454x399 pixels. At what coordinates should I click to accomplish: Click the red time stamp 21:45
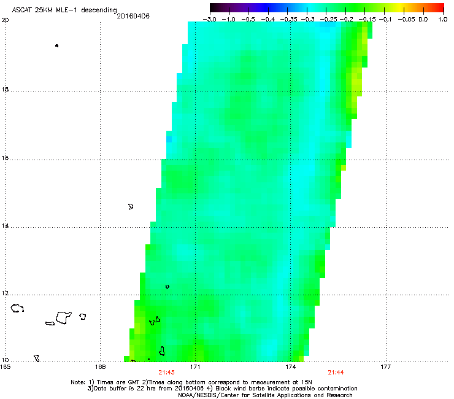point(166,373)
